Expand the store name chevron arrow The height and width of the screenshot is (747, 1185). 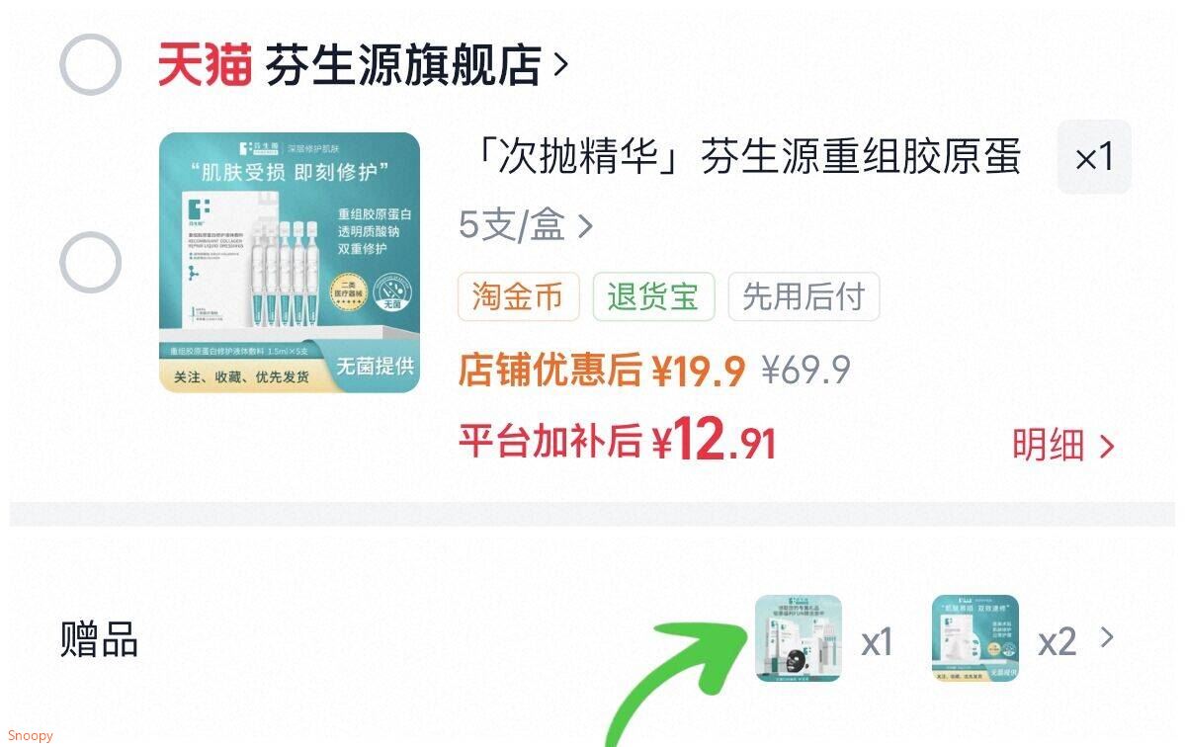coord(560,66)
